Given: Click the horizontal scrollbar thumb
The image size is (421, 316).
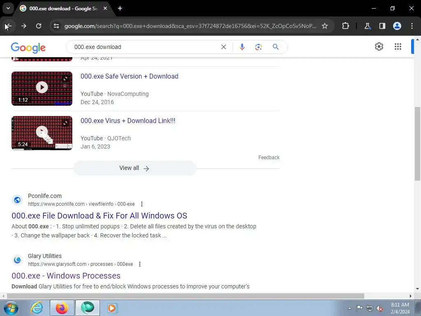Looking at the screenshot, I should (185, 296).
